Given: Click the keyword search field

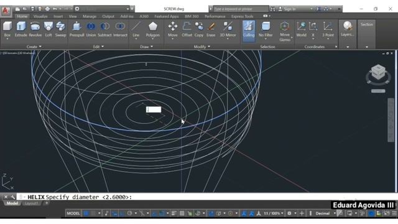Looking at the screenshot, I should tap(241, 9).
